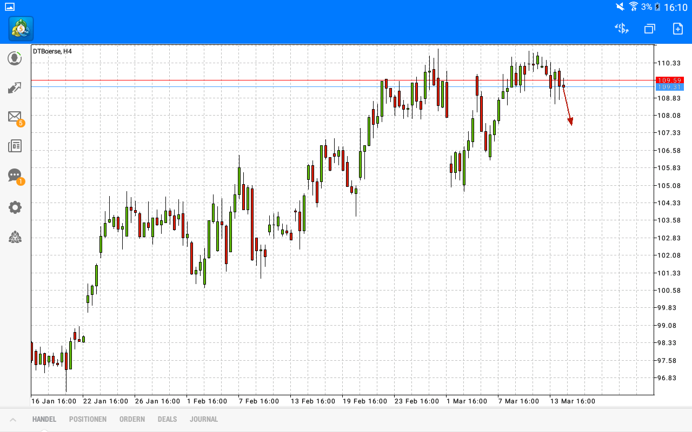Open the Community icon at sidebar bottom
Screen dimensions: 692x432
click(x=15, y=237)
